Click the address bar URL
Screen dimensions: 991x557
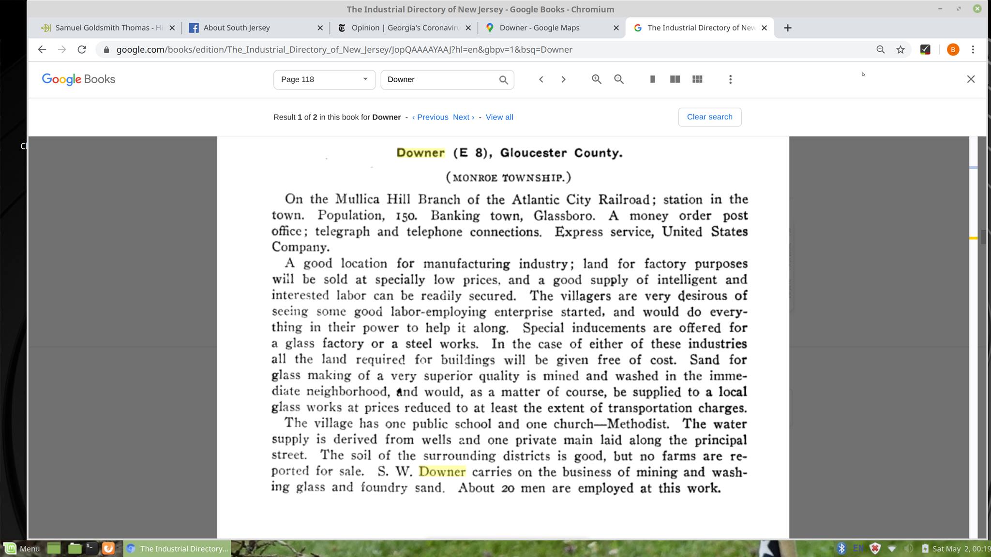point(344,49)
